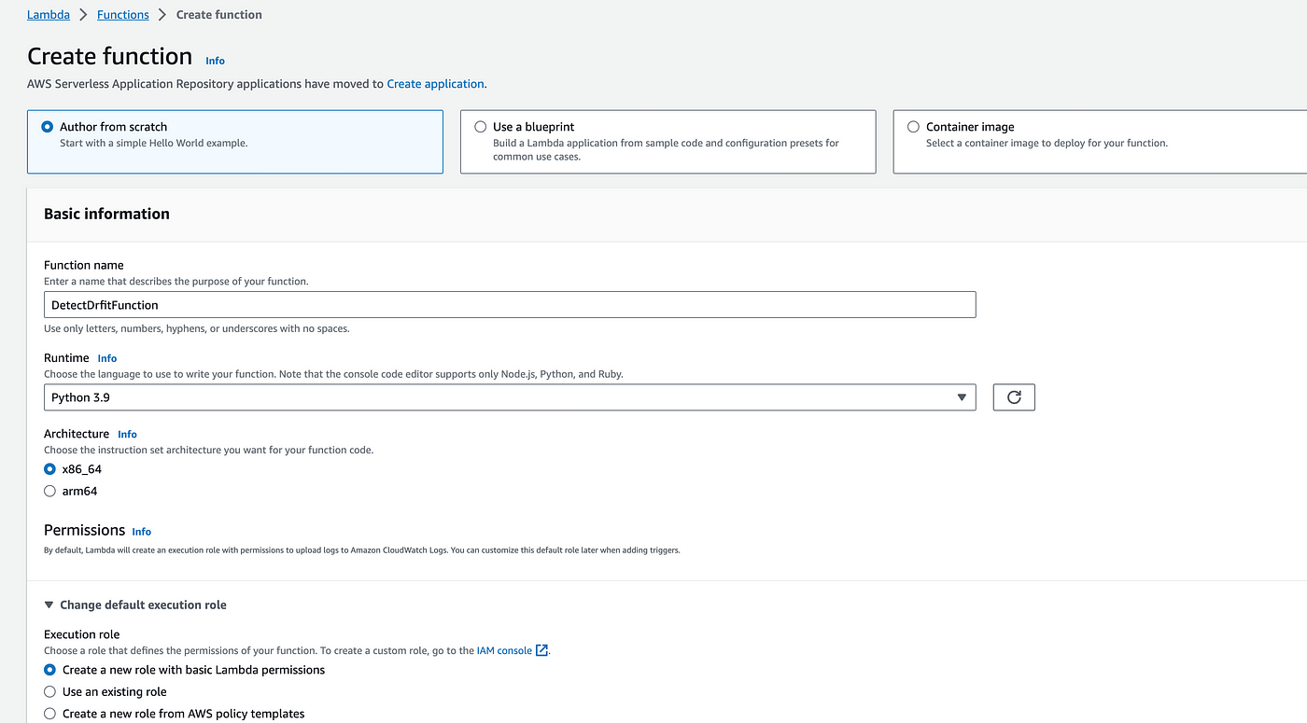This screenshot has height=723, width=1307.
Task: Click the external link icon after IAM console
Action: (x=541, y=651)
